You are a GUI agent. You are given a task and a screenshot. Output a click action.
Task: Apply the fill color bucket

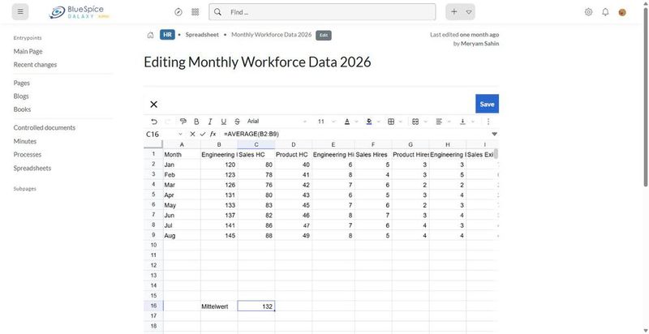[369, 122]
